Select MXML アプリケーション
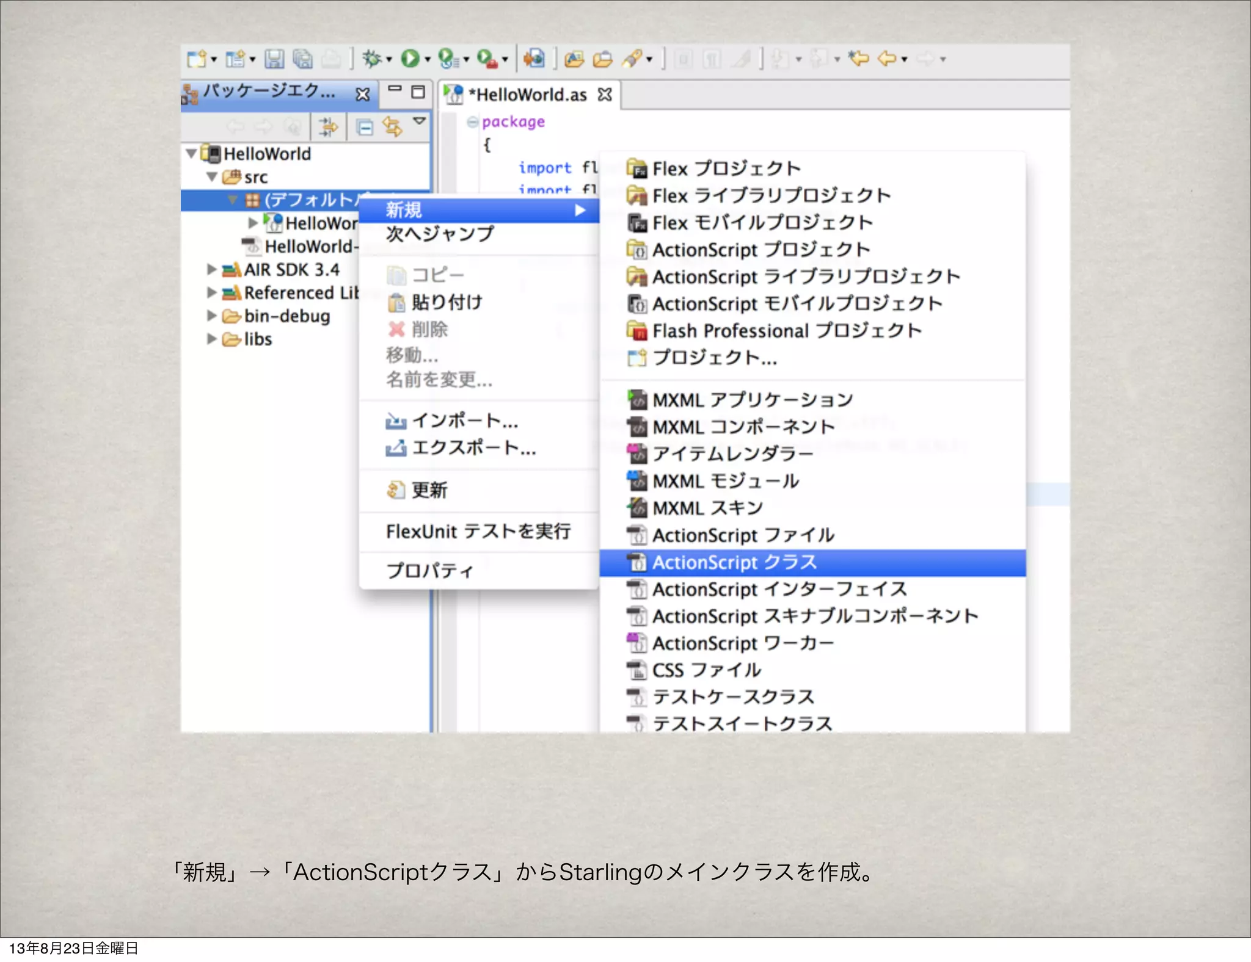Image resolution: width=1251 pixels, height=962 pixels. pos(812,400)
